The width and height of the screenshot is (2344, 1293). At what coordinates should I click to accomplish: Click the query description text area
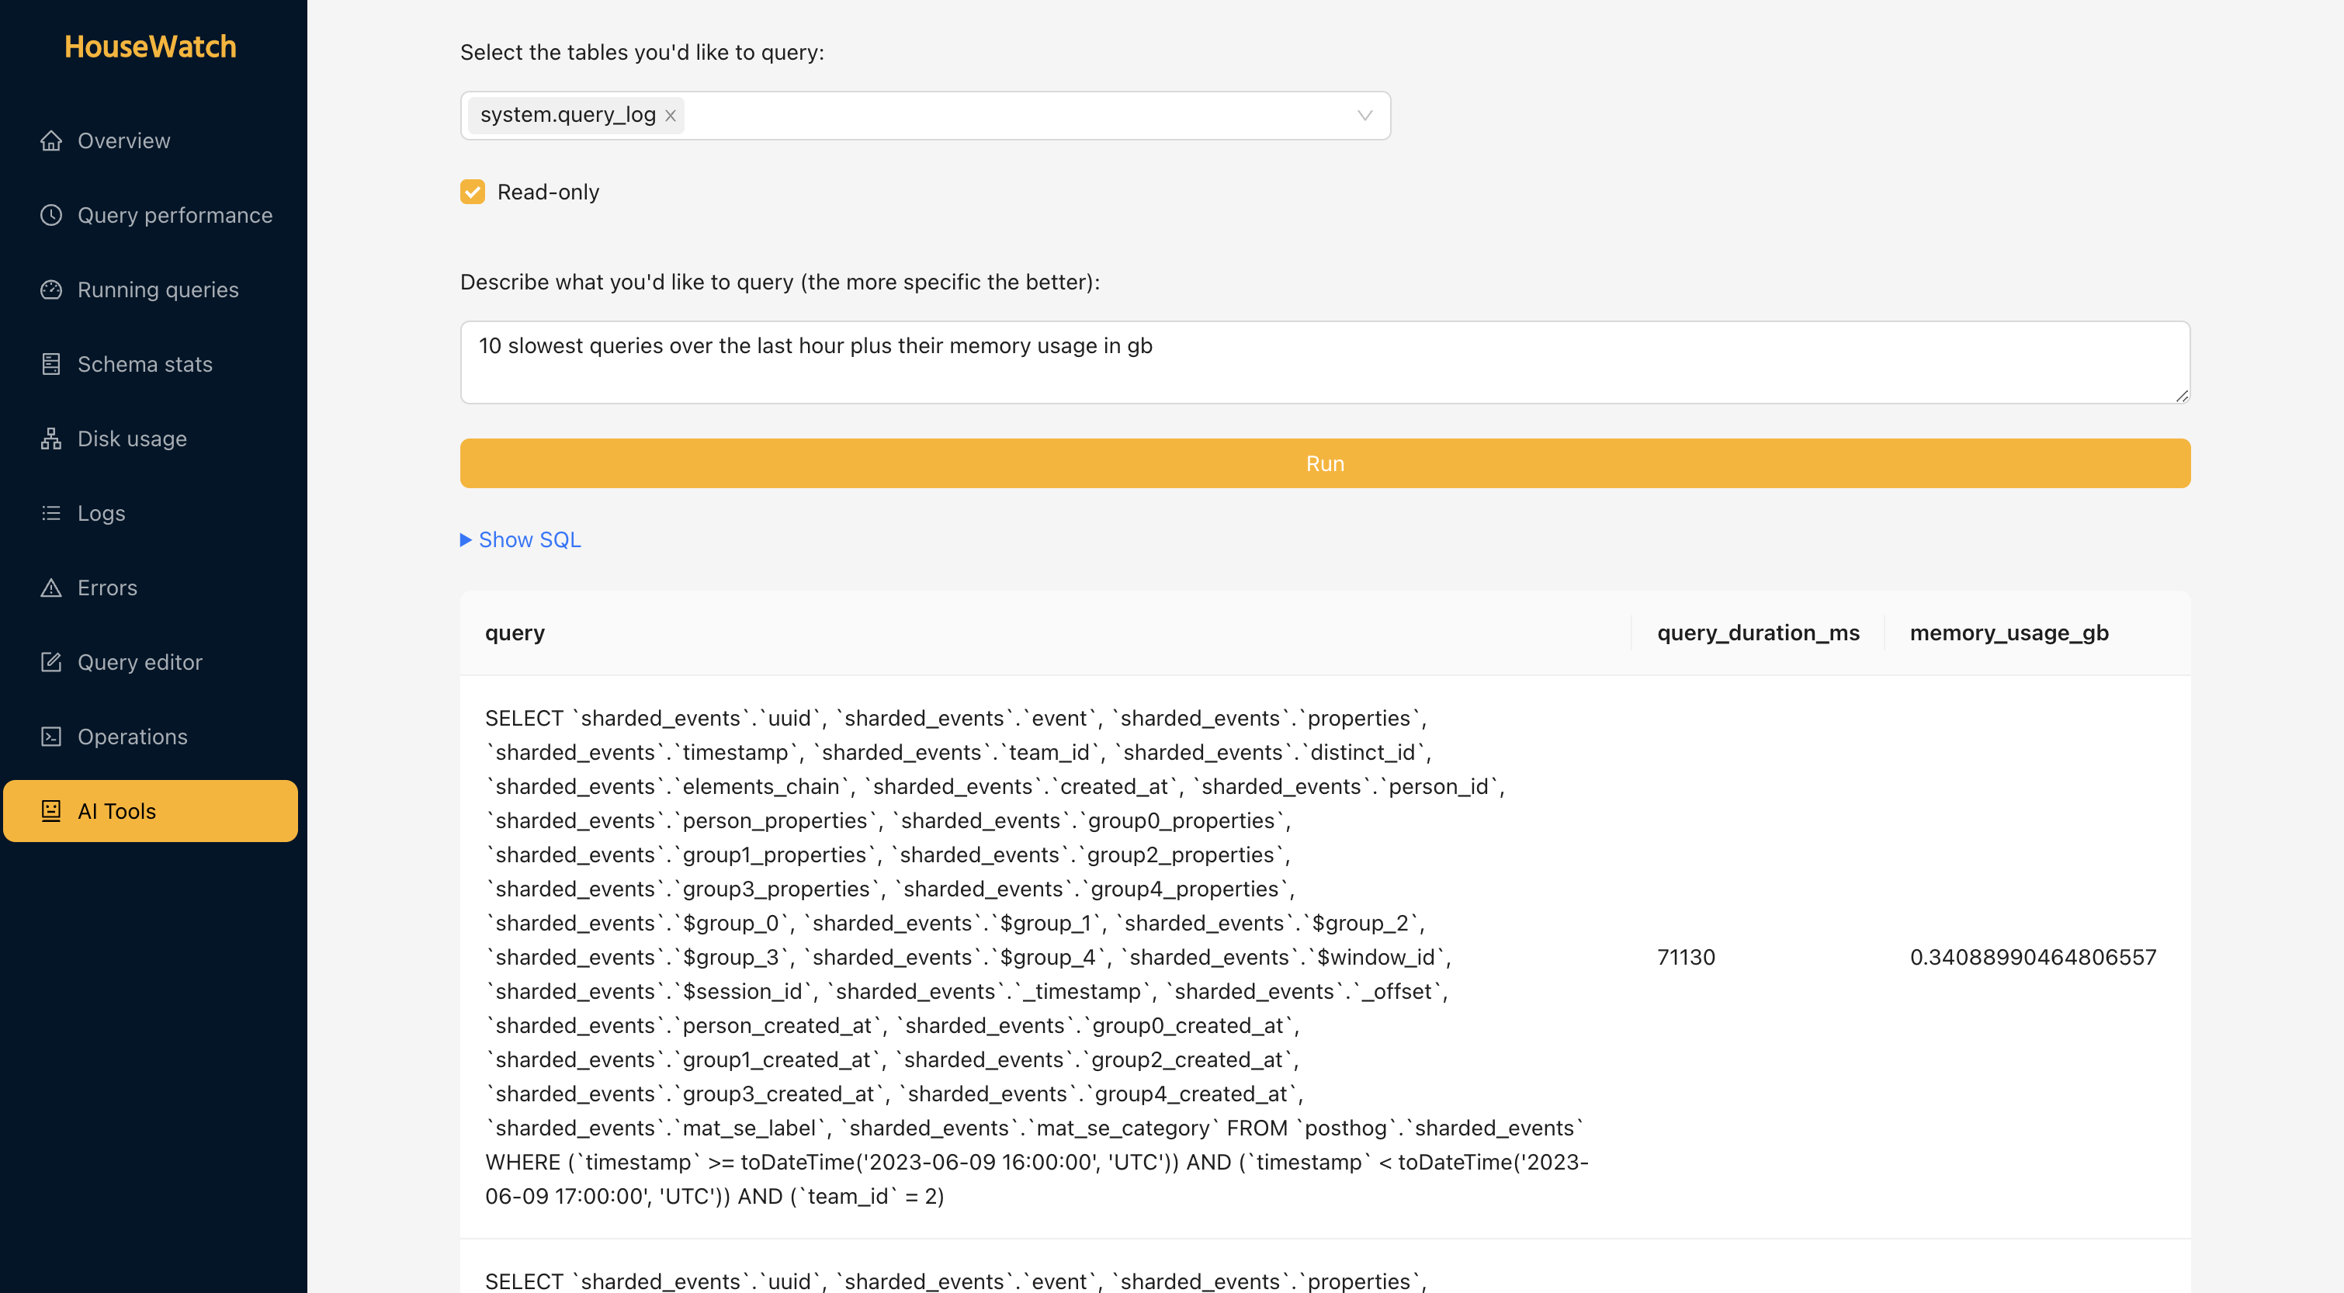(1324, 362)
